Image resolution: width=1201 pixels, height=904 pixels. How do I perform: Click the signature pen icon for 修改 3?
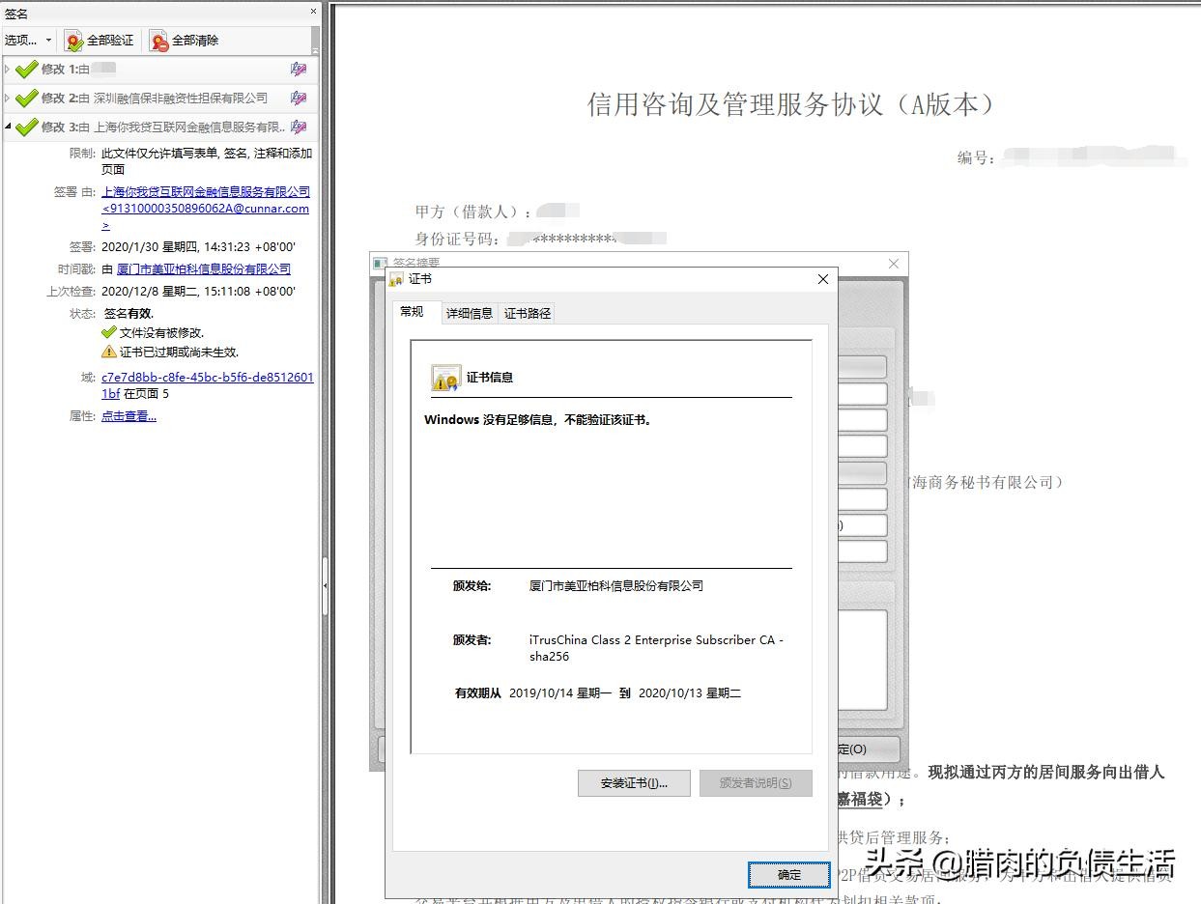(x=298, y=127)
